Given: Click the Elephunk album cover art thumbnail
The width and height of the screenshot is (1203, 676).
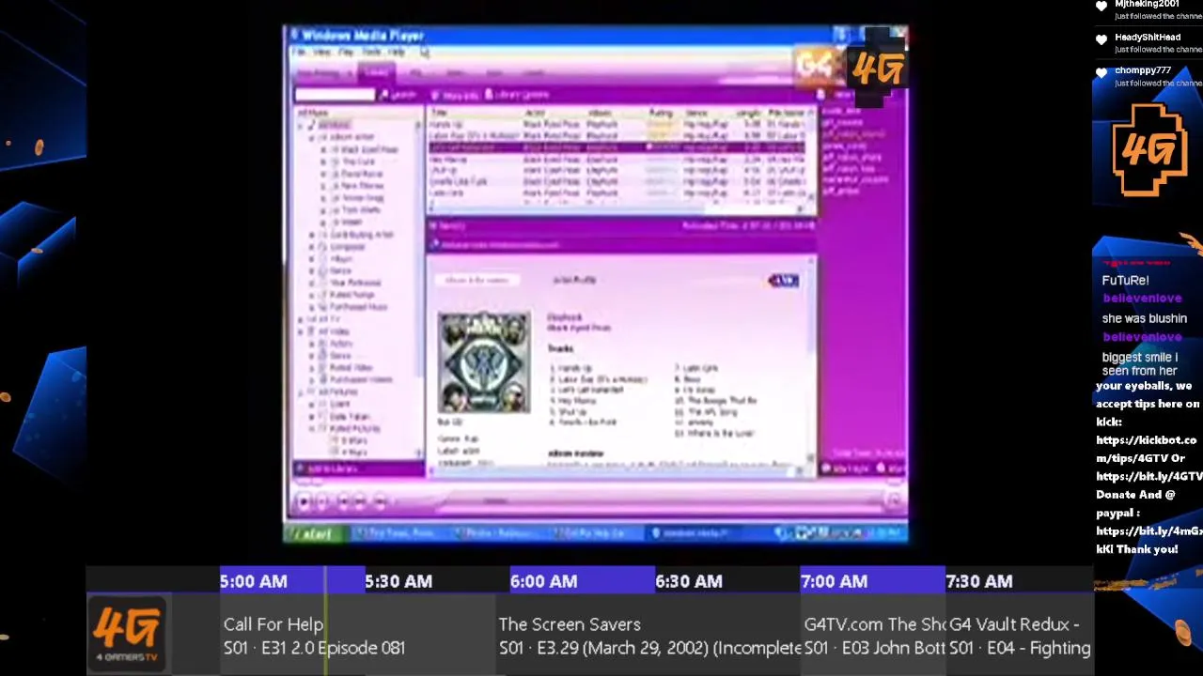Looking at the screenshot, I should pyautogui.click(x=484, y=362).
